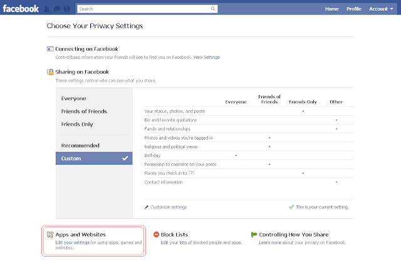Click the Account dropdown arrow

(x=391, y=9)
